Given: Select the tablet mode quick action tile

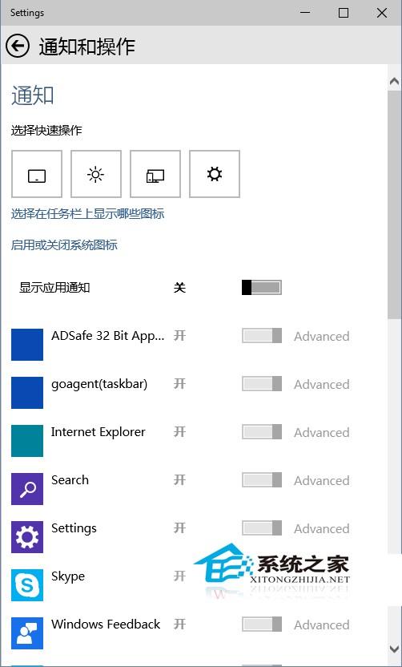Looking at the screenshot, I should (x=37, y=174).
